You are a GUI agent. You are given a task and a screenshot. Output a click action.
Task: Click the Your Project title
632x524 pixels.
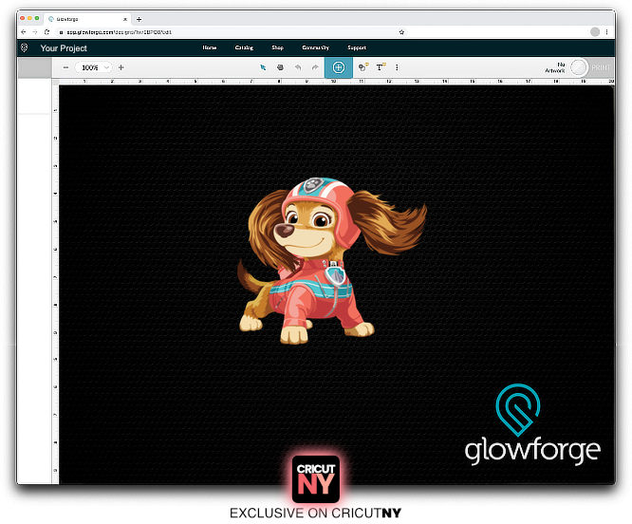(x=64, y=48)
